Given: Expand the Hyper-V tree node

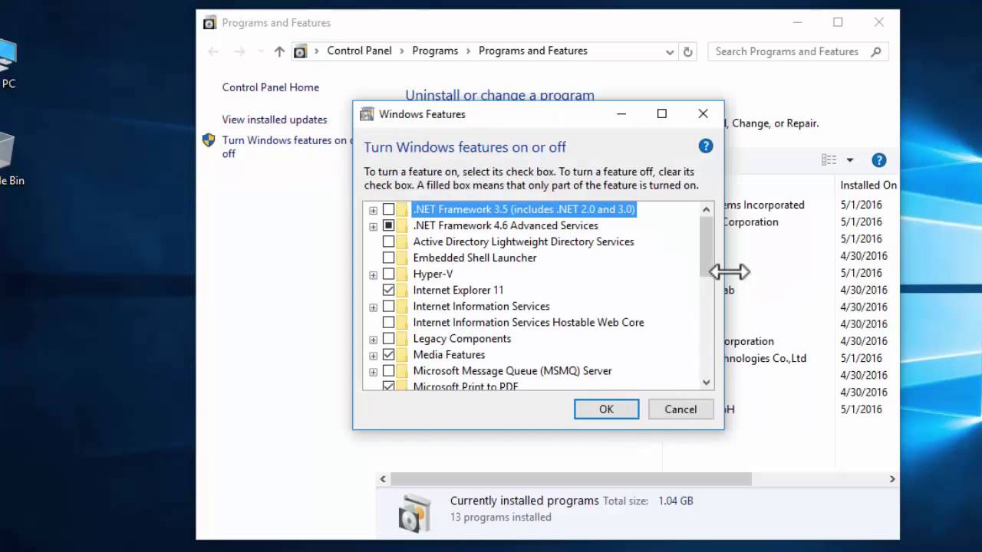Looking at the screenshot, I should (374, 274).
